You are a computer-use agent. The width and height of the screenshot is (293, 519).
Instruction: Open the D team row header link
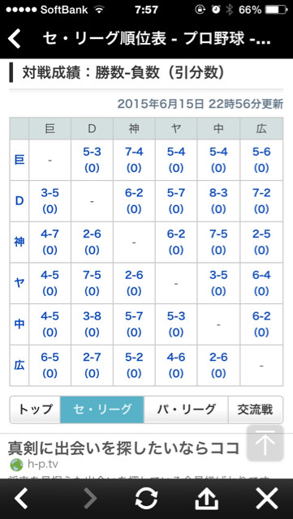click(19, 201)
